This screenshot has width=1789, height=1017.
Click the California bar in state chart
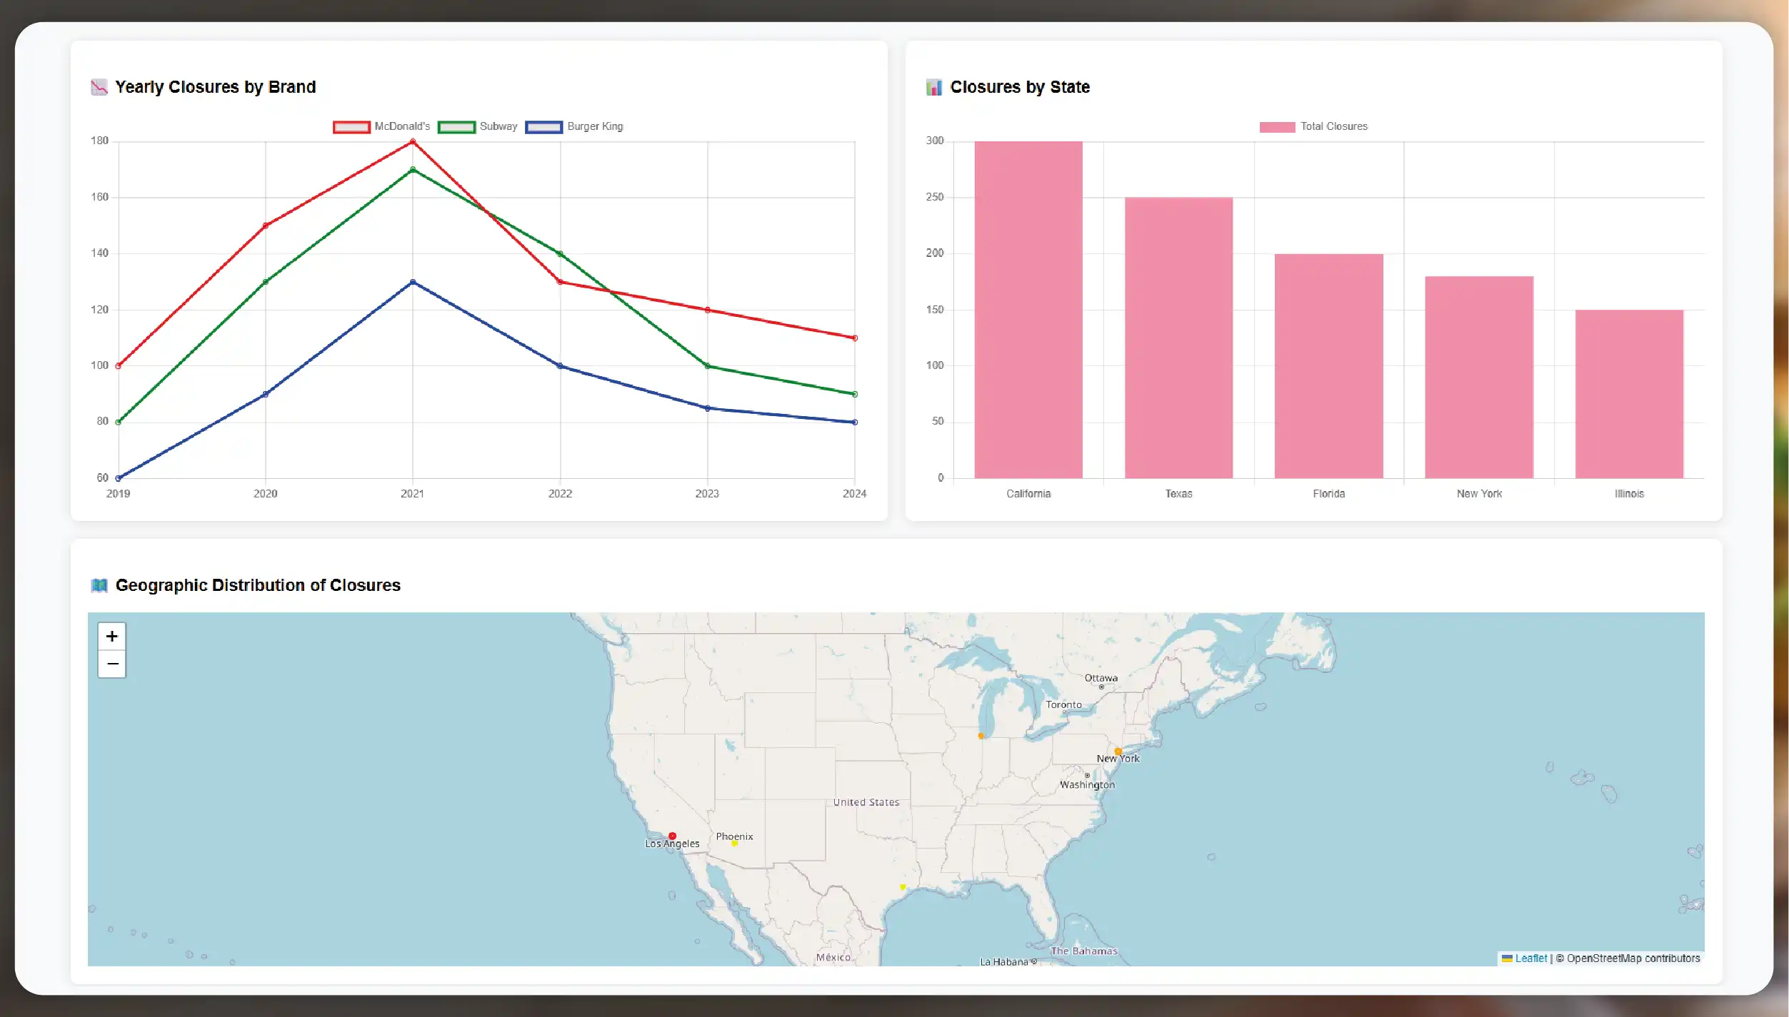[1028, 310]
